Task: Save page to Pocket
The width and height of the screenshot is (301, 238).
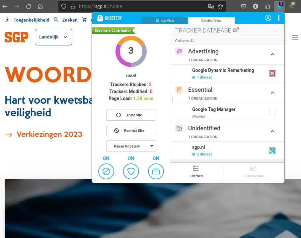Action: click(244, 7)
